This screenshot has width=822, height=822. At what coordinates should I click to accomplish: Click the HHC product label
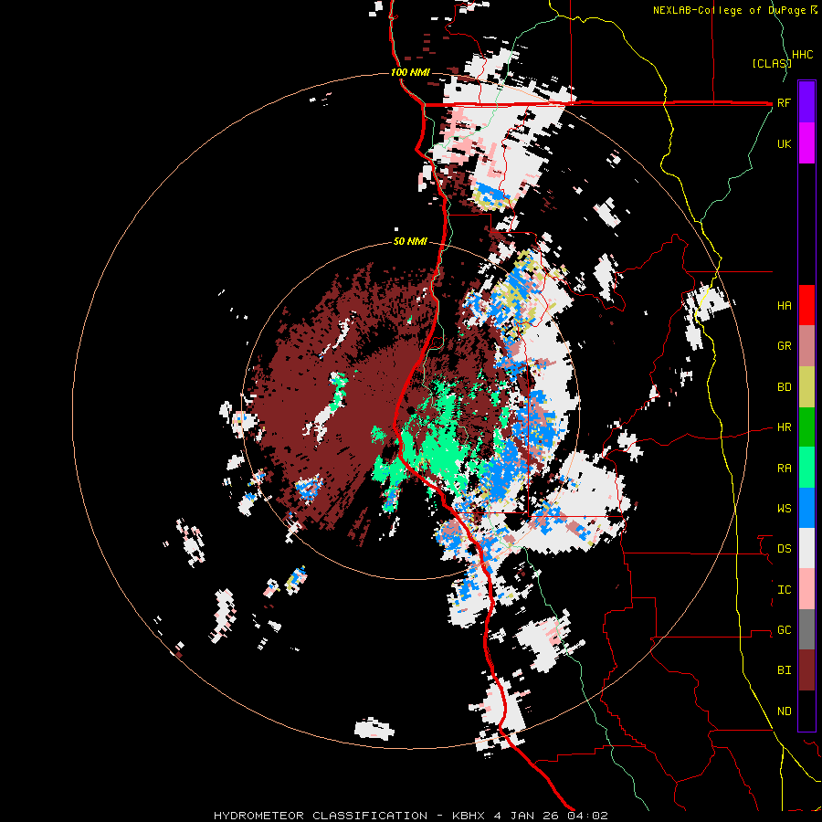coord(802,55)
